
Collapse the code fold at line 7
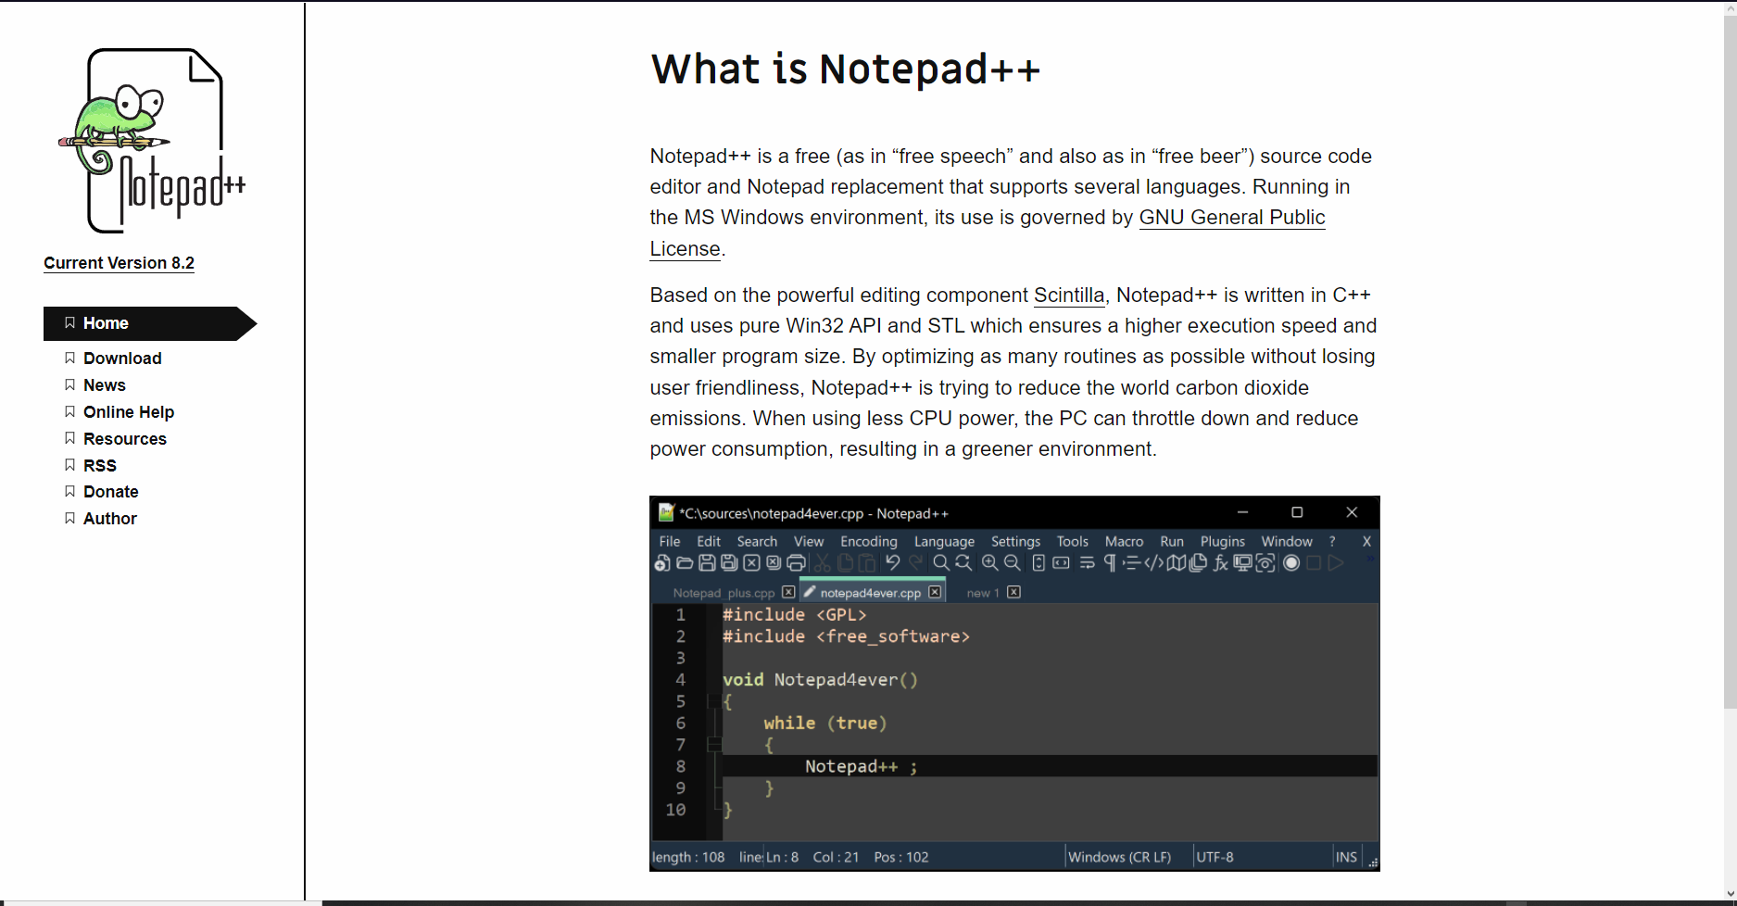click(x=714, y=745)
